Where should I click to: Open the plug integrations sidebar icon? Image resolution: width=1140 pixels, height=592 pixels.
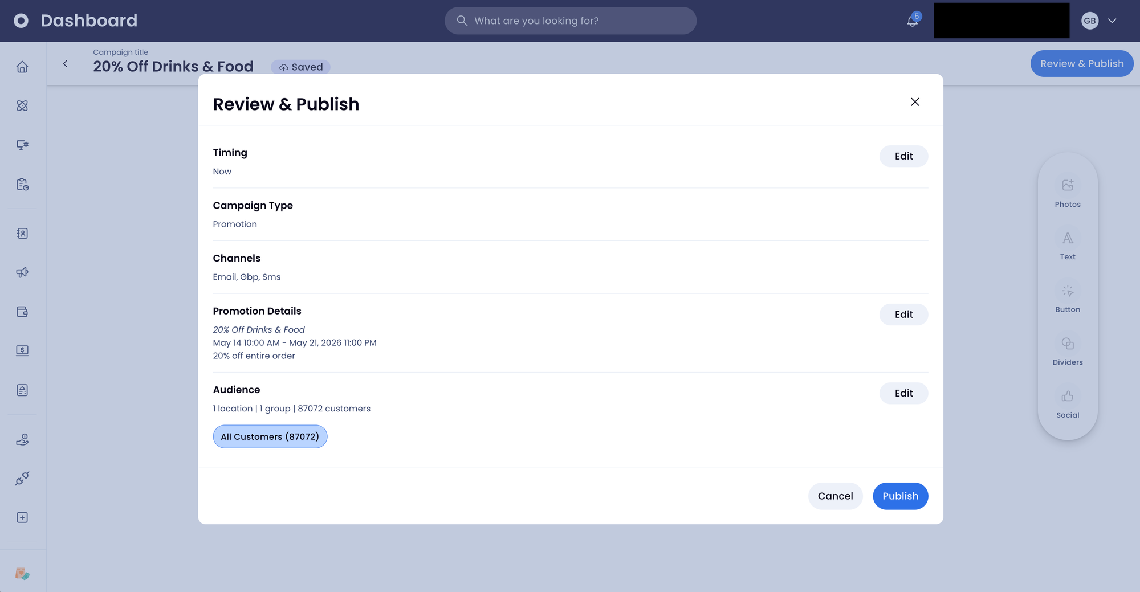[x=22, y=478]
